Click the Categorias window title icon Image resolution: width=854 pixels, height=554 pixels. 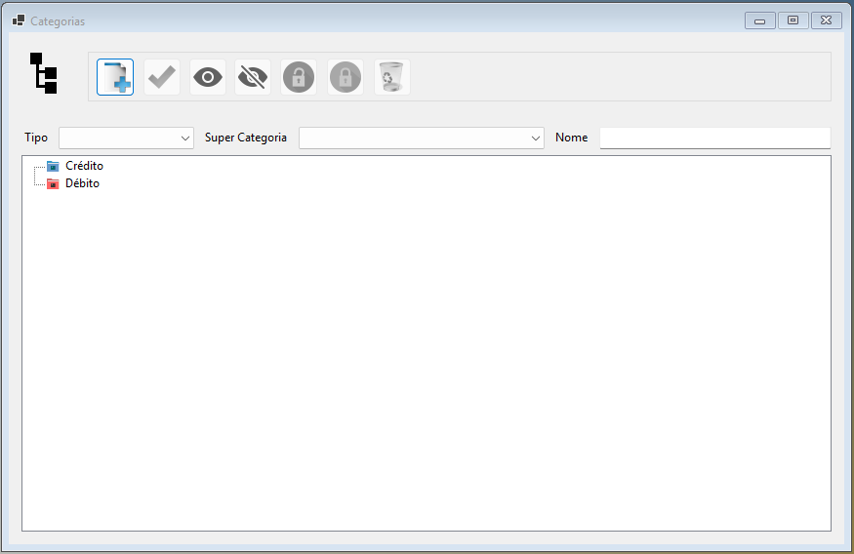(x=19, y=20)
